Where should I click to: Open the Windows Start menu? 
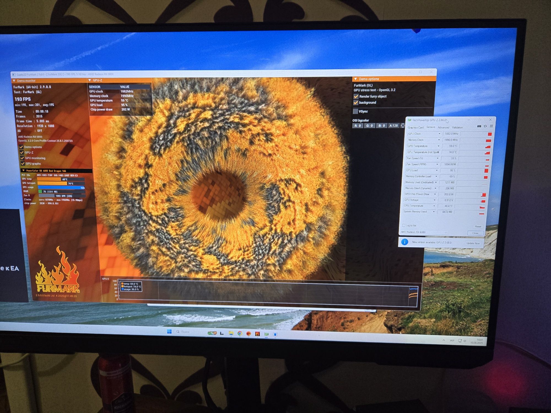click(169, 331)
